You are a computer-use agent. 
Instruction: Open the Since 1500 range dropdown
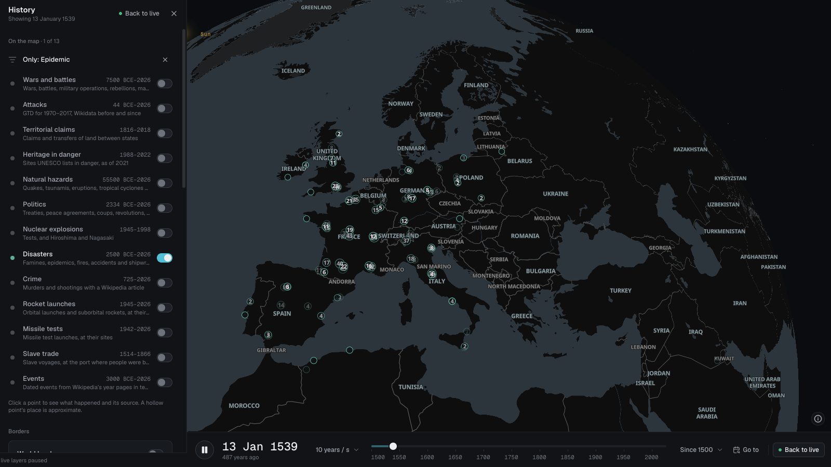click(x=701, y=450)
